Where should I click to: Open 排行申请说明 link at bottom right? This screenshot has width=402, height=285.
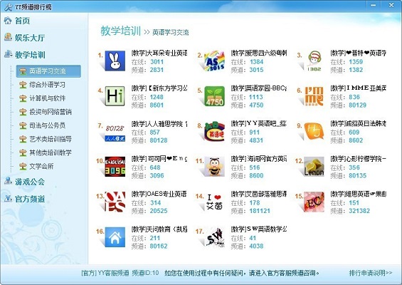coord(371,273)
